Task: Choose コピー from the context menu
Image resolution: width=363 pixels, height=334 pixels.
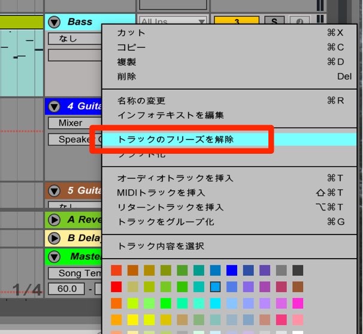Action: coord(229,47)
